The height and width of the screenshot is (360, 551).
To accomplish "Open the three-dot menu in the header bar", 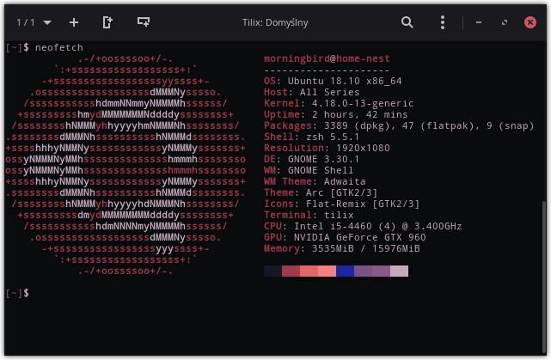I will click(443, 21).
